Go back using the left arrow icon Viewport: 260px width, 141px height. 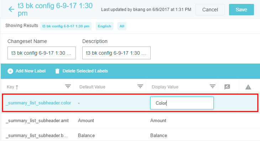tap(11, 9)
